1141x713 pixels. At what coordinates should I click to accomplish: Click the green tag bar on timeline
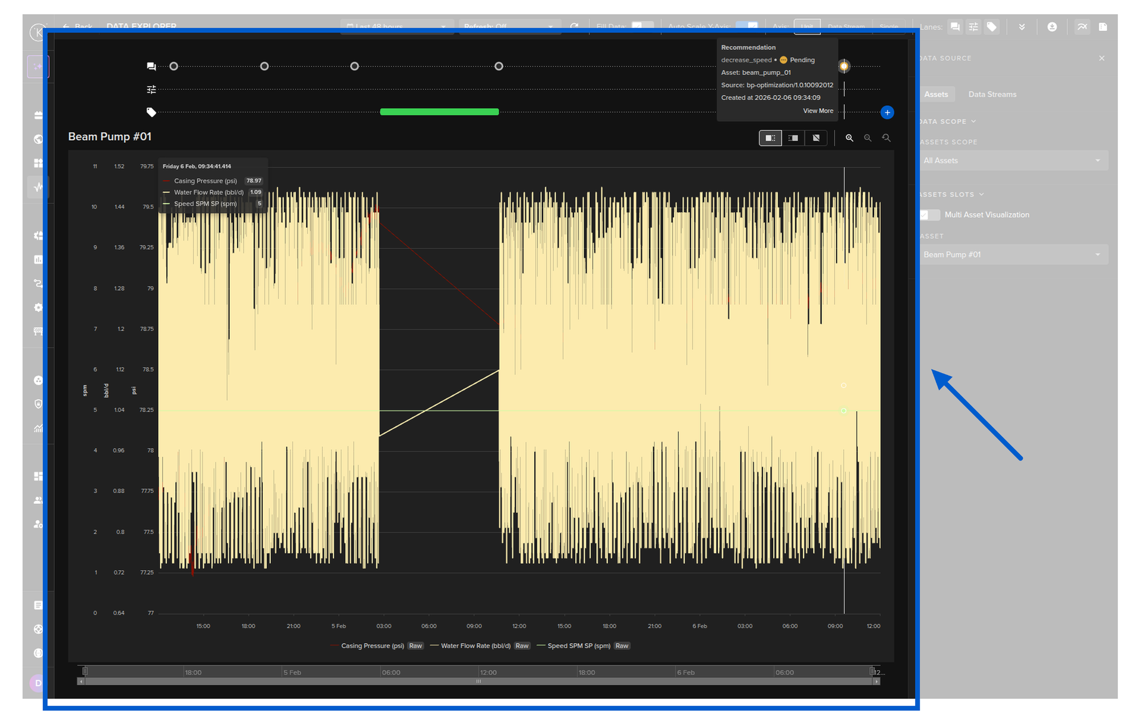click(x=439, y=112)
